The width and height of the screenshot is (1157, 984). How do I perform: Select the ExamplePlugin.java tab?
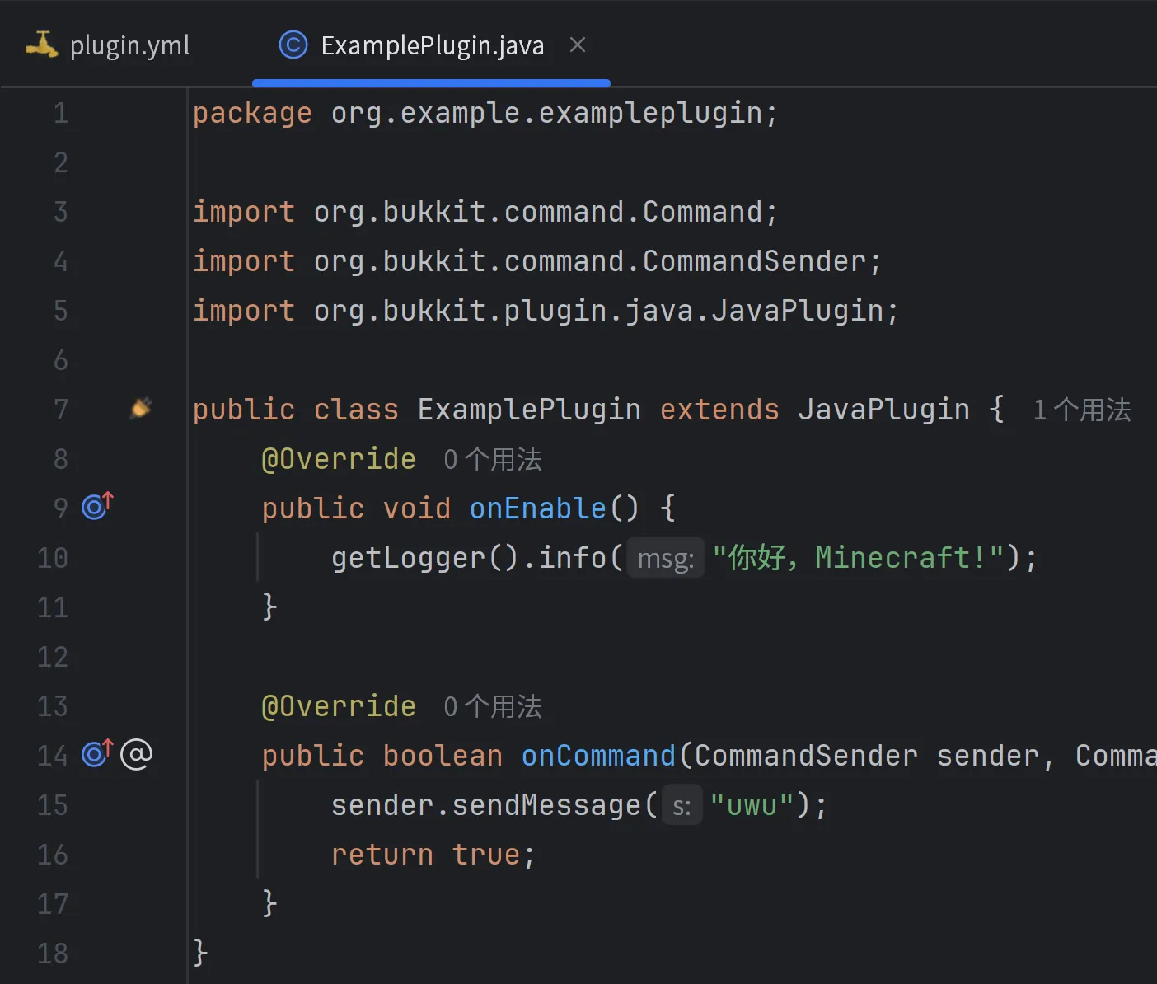click(x=431, y=45)
